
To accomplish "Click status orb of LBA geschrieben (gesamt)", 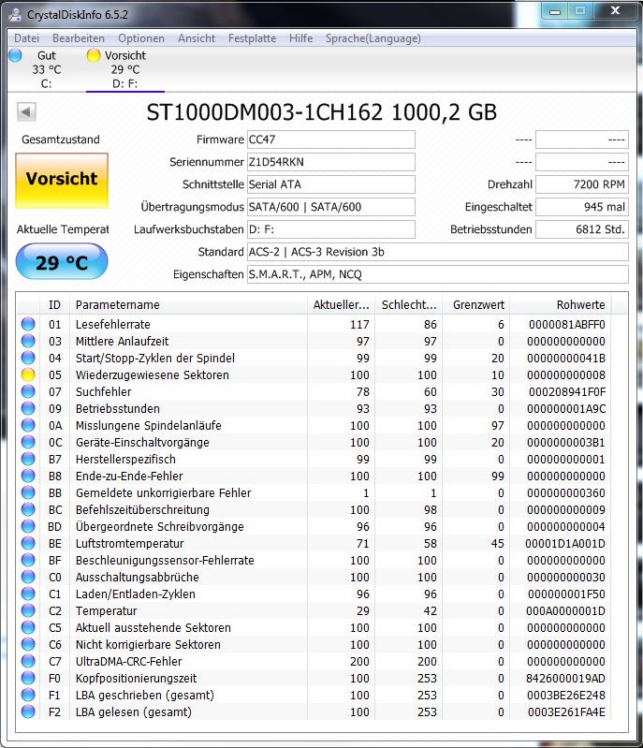I will [x=28, y=695].
